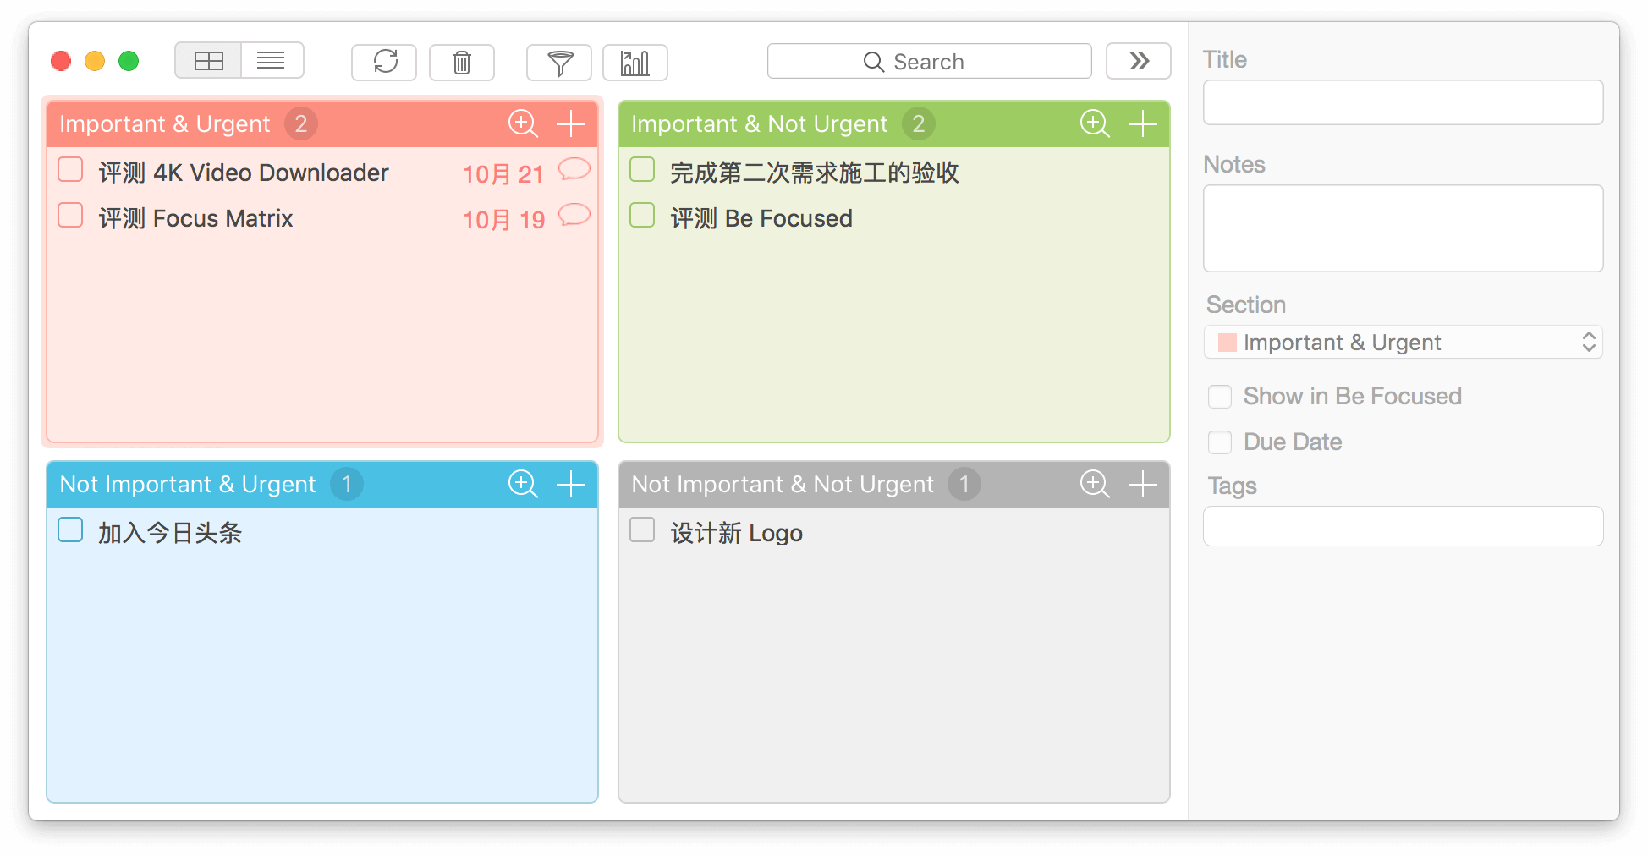Zoom into the Important & Not Urgent quadrant
Image resolution: width=1648 pixels, height=856 pixels.
tap(1095, 123)
